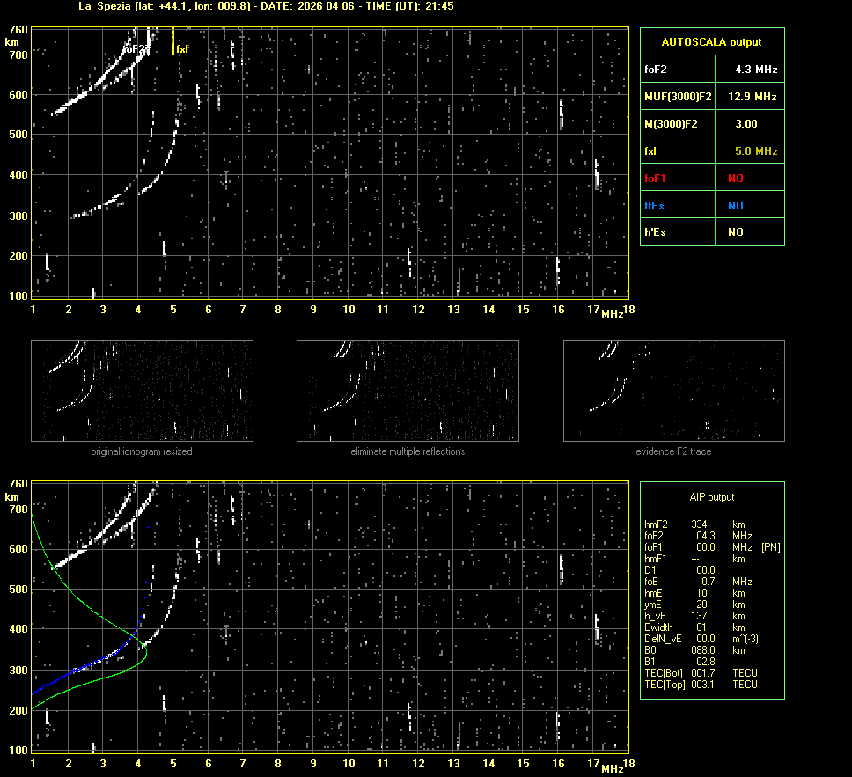Screen dimensions: 852x777
Task: Open the 'evidence F2 trace' thumbnail
Action: [673, 390]
